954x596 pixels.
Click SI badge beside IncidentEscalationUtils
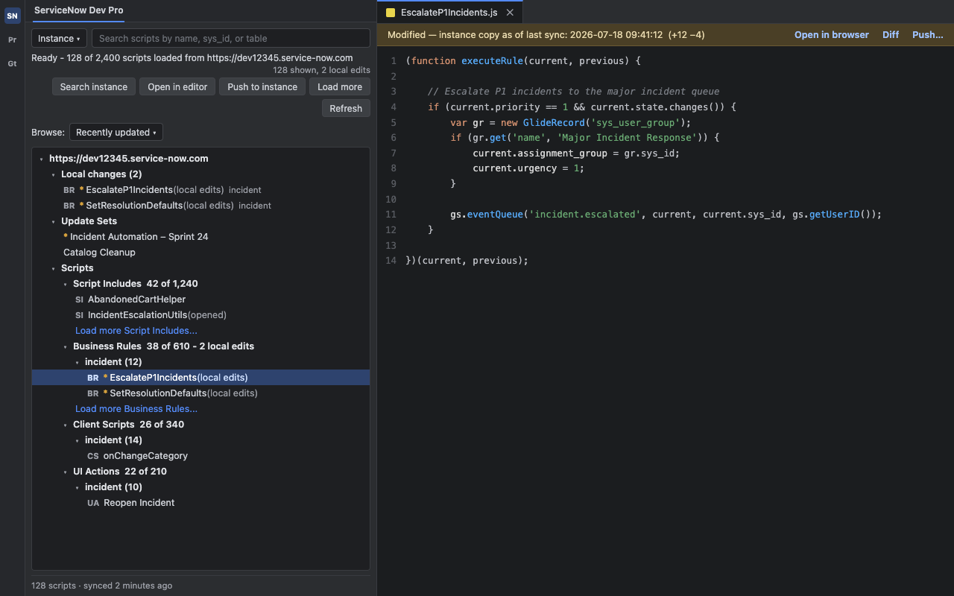tap(80, 315)
